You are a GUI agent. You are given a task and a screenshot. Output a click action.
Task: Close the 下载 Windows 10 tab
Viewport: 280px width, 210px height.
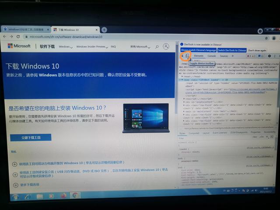pos(96,30)
